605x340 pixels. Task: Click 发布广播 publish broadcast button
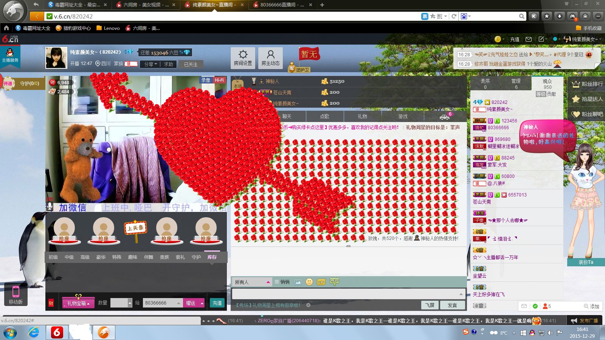tap(585, 320)
